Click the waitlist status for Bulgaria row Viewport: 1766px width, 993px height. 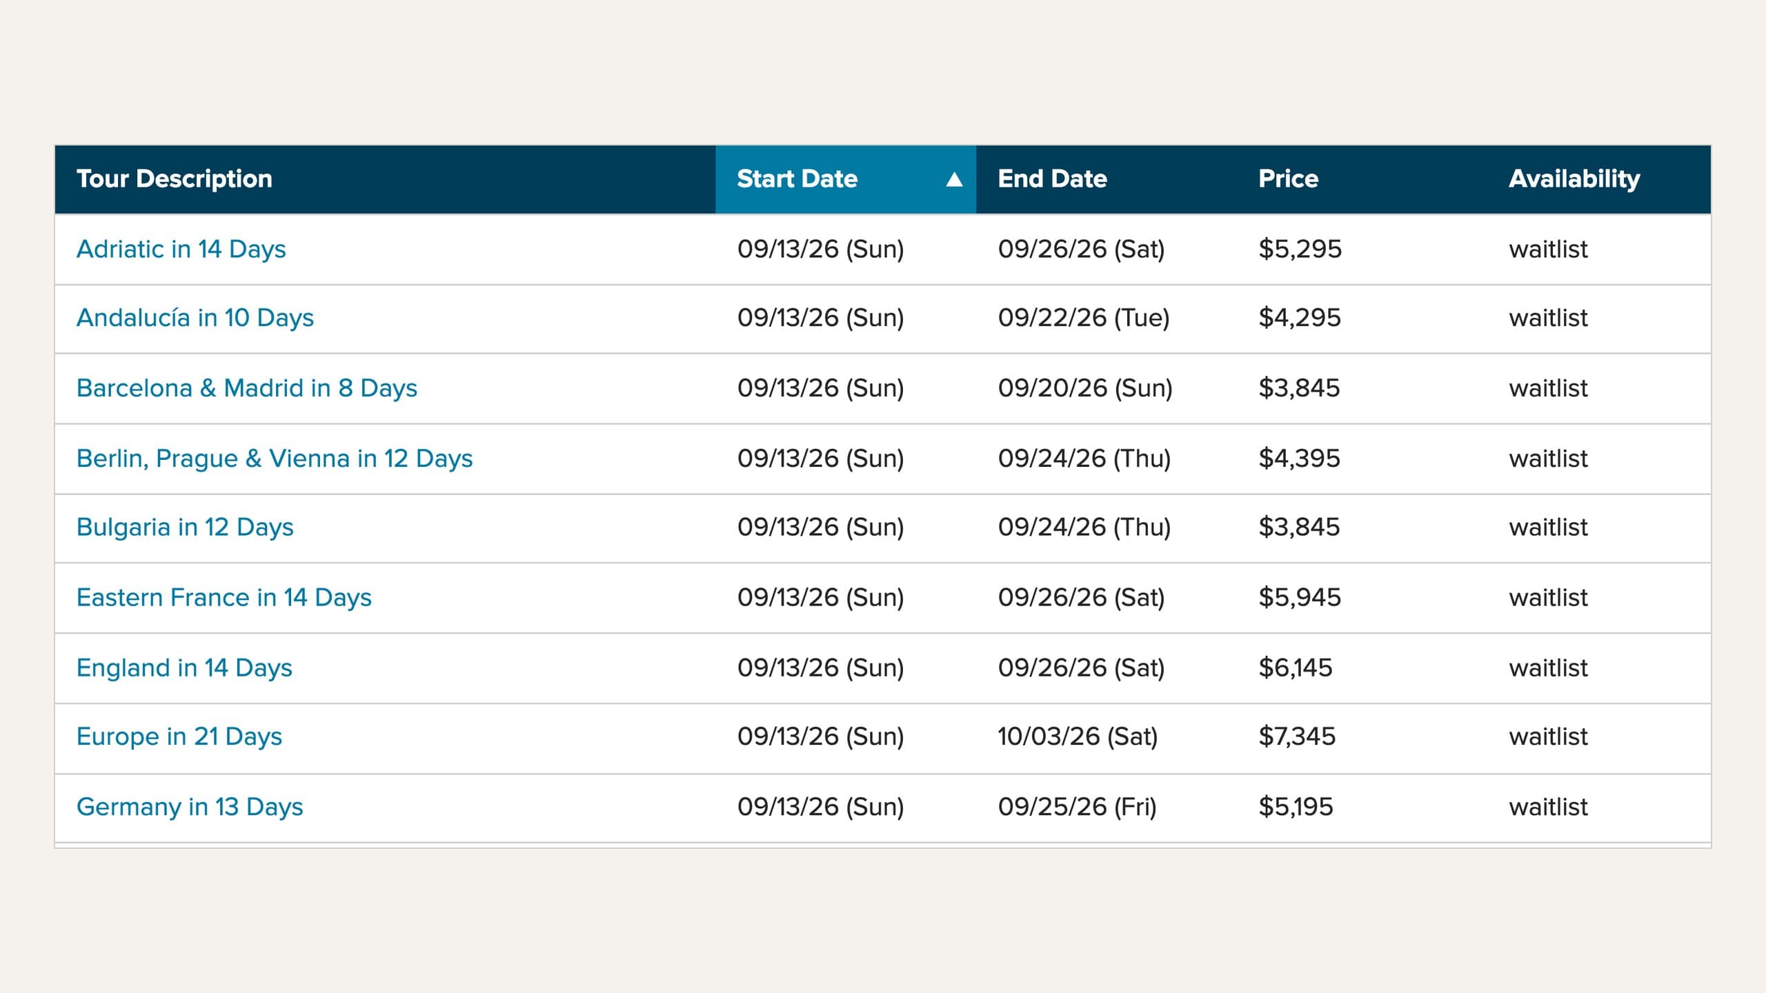[x=1548, y=528]
